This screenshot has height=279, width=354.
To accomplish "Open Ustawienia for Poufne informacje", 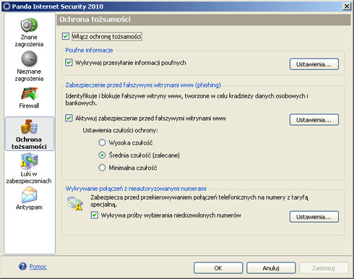I will click(x=314, y=64).
